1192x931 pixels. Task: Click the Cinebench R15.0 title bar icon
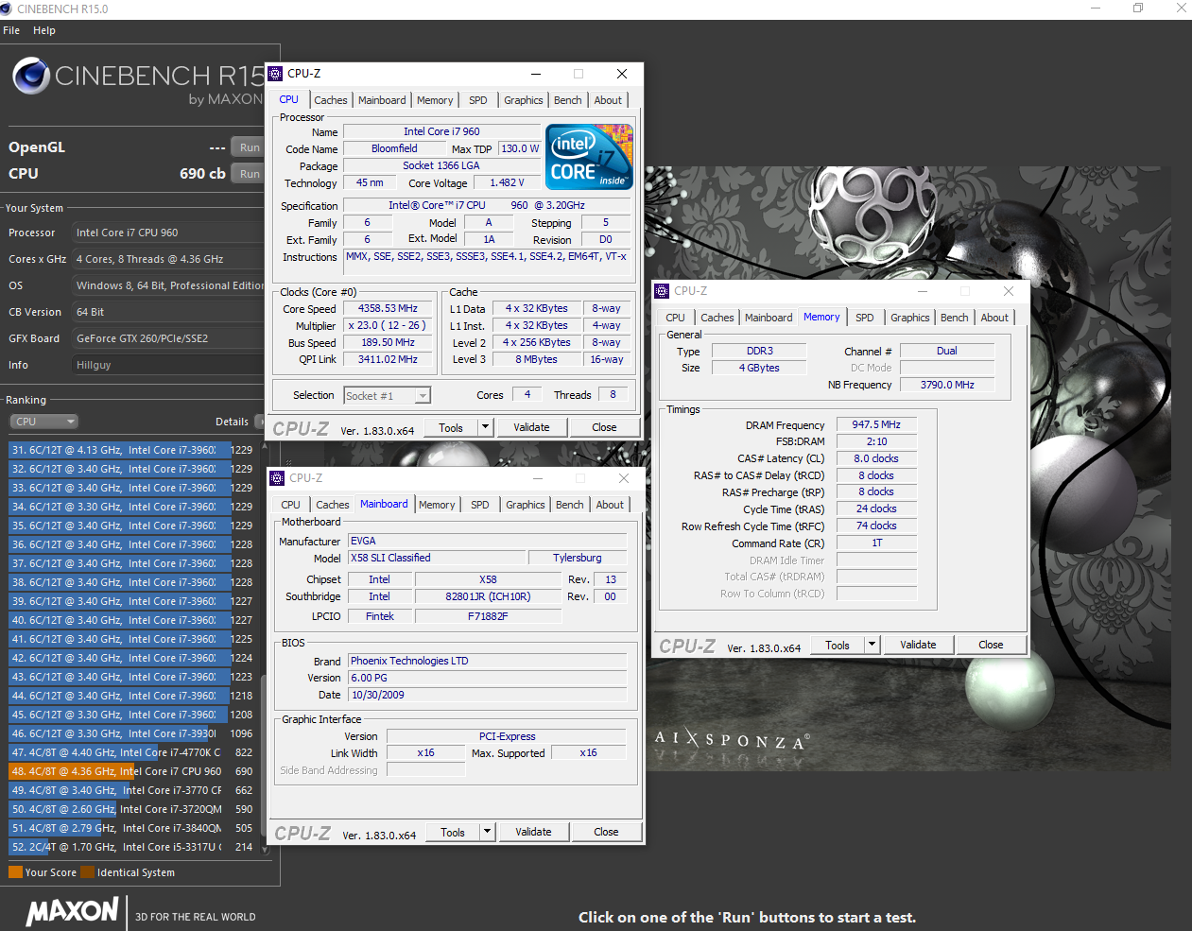(8, 9)
